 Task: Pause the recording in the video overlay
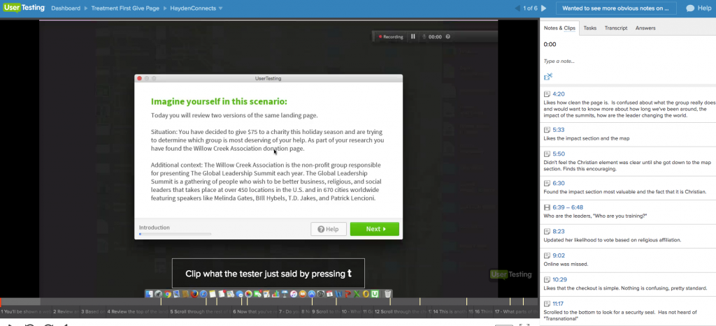[x=413, y=36]
